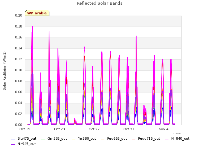Toggle the Nir840_out legend label

(180, 138)
